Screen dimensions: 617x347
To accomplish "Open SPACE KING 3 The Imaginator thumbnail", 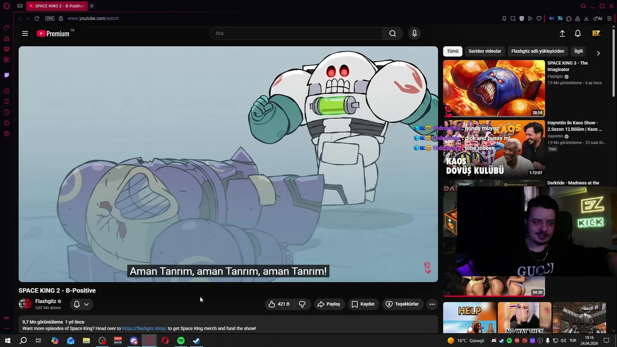I will (494, 88).
